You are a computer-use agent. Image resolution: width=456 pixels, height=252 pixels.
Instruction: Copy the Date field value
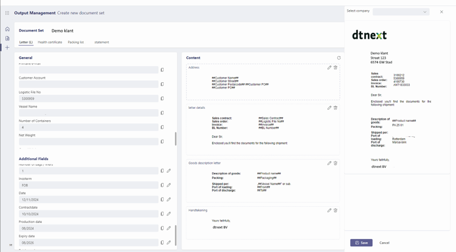[x=162, y=199]
